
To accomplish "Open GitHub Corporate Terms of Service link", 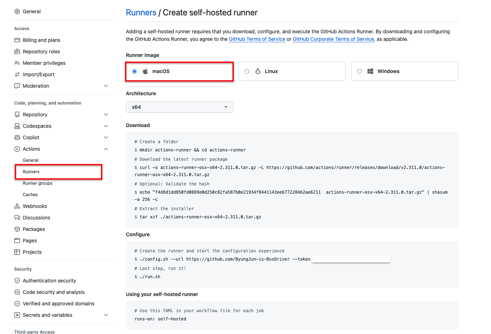I will click(333, 39).
